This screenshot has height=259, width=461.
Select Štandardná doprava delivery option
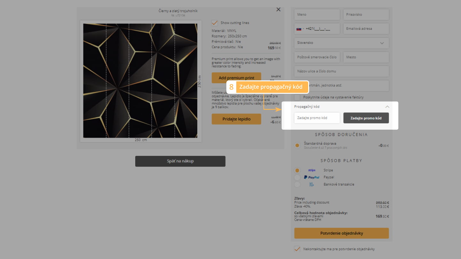click(x=297, y=145)
